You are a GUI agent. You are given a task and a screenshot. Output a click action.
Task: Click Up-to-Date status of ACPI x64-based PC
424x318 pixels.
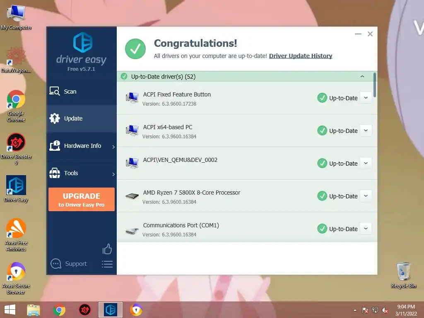(337, 130)
